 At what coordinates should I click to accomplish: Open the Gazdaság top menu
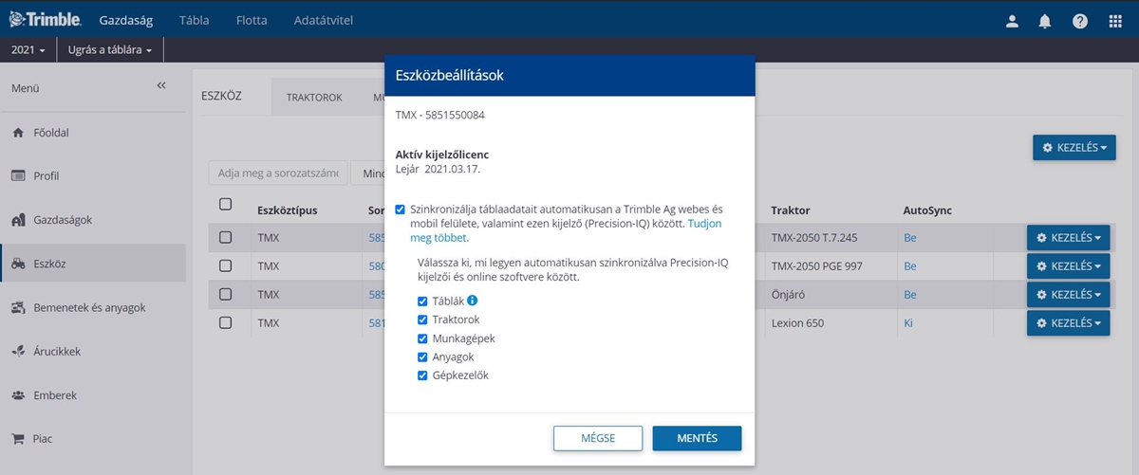tap(126, 21)
